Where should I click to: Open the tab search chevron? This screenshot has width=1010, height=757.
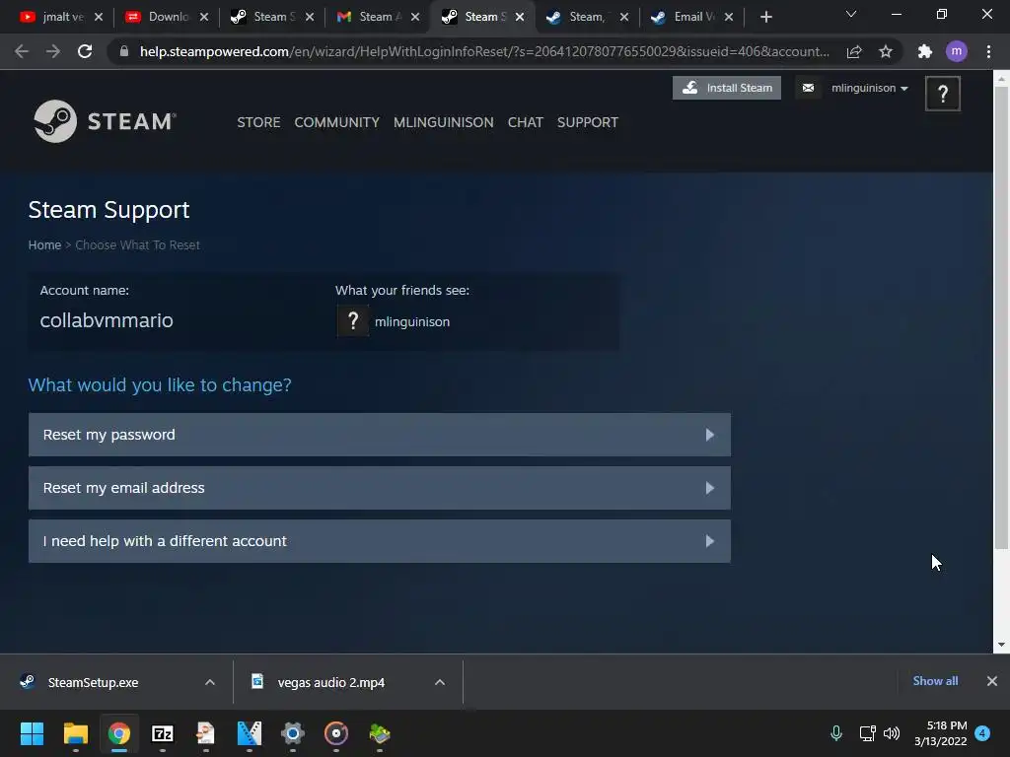pyautogui.click(x=851, y=14)
